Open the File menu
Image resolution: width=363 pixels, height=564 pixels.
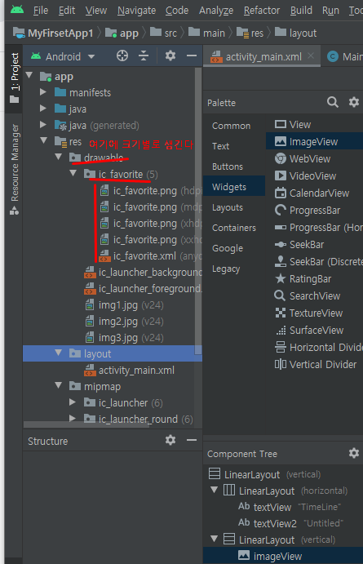(x=41, y=11)
